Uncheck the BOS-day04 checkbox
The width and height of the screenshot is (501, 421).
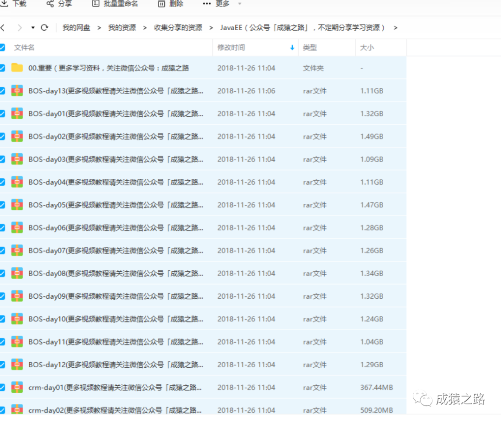[2, 182]
